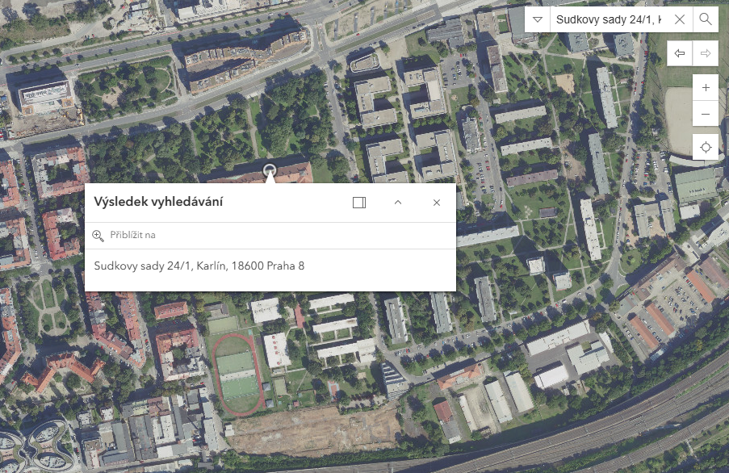729x473 pixels.
Task: Click the circular search result map marker
Action: 270,170
